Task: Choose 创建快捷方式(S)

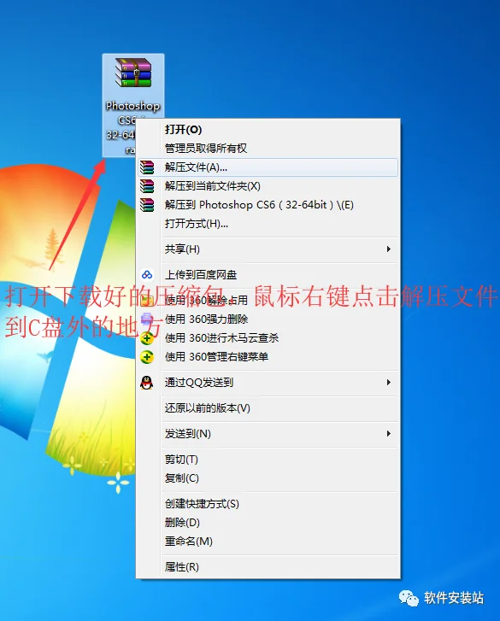Action: click(268, 504)
